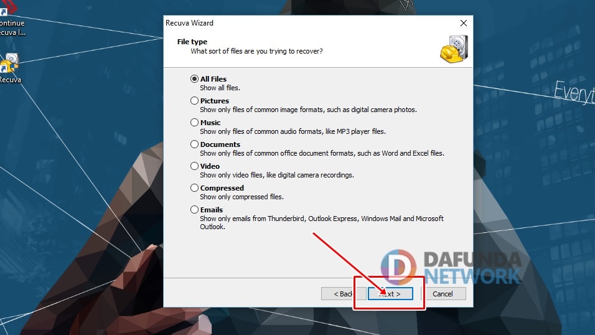The height and width of the screenshot is (335, 595).
Task: Click the 'Show only compressed files' description
Action: [x=241, y=197]
